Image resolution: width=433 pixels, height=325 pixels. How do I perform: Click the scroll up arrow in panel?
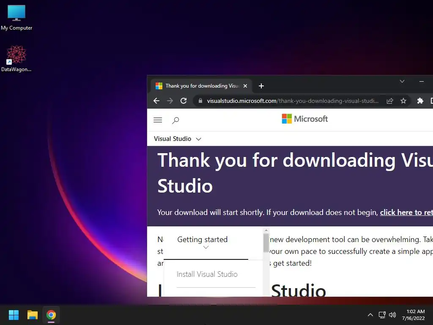266,230
